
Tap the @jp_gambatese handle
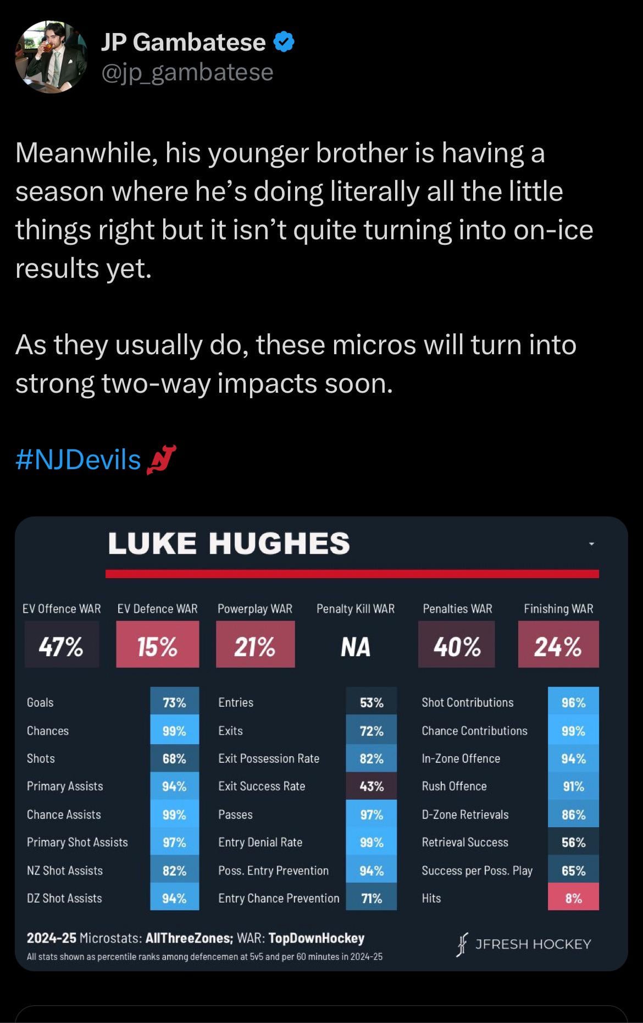tap(187, 72)
